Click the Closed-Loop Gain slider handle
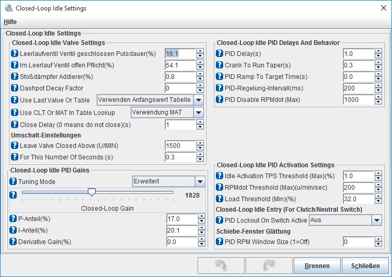 91,193
